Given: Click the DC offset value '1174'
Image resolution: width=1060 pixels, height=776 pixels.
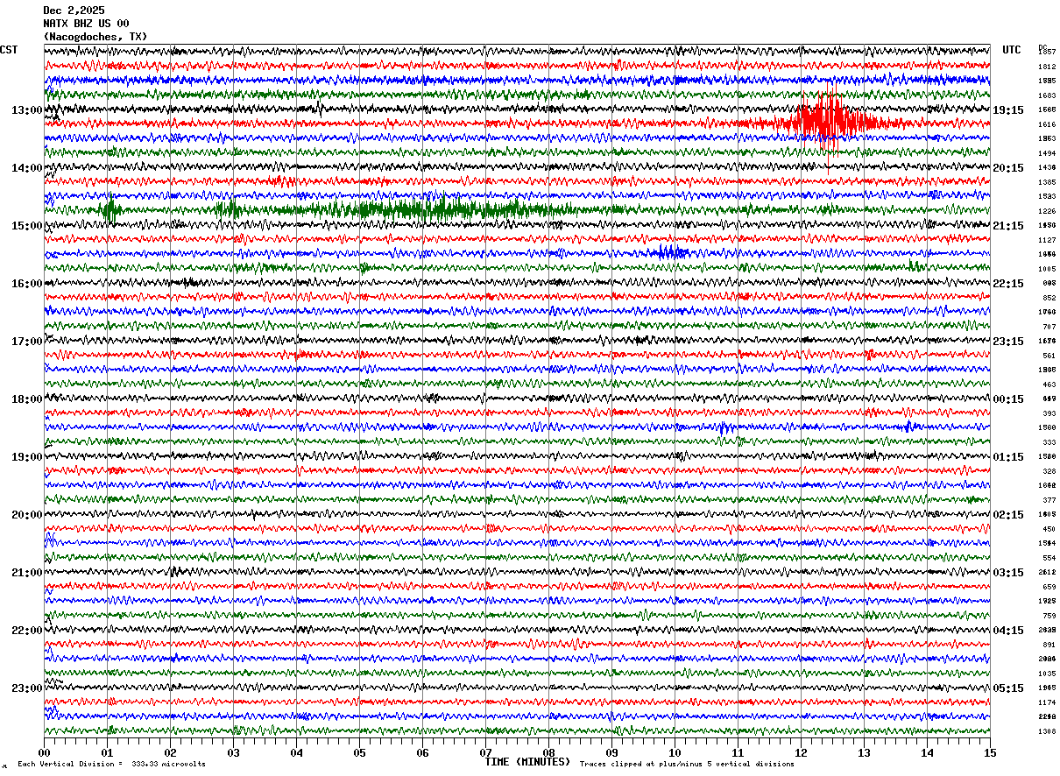Looking at the screenshot, I should tap(1047, 702).
